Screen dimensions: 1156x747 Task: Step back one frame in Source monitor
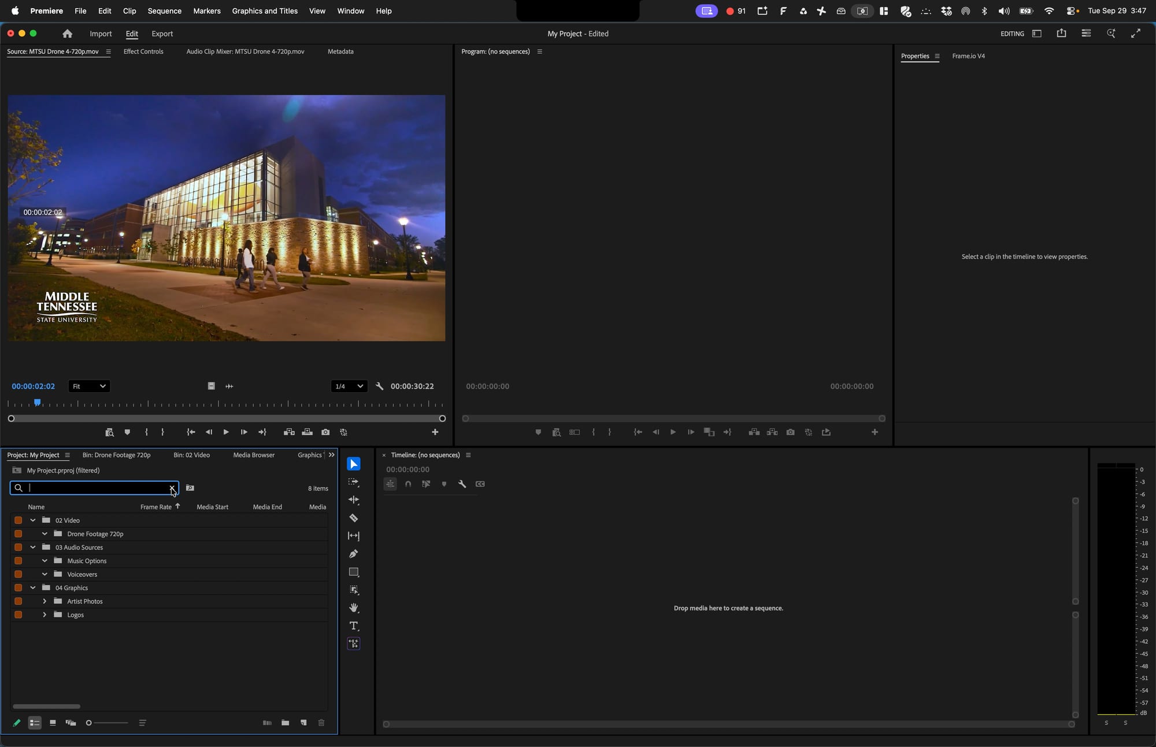pyautogui.click(x=209, y=432)
